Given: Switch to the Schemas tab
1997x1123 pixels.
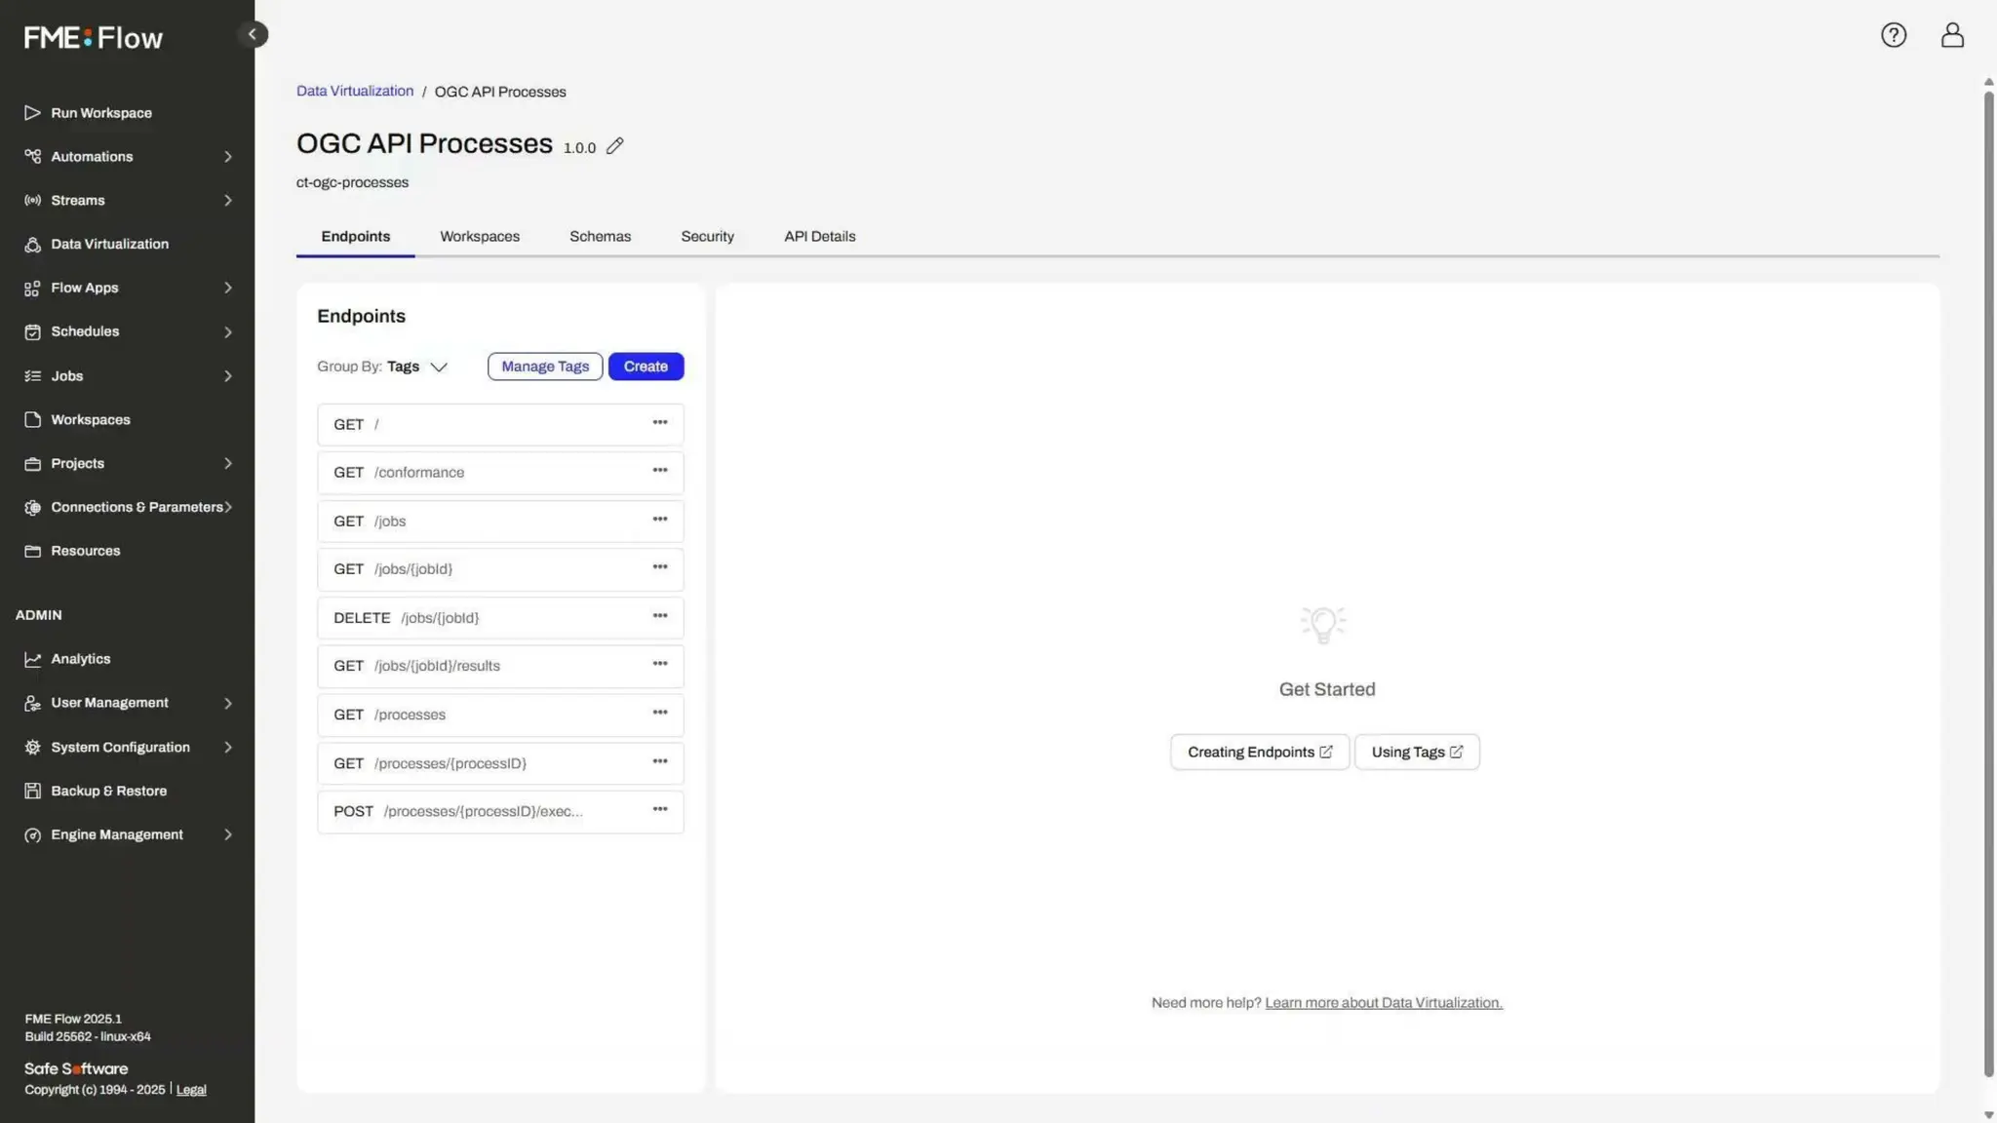Looking at the screenshot, I should pos(600,237).
